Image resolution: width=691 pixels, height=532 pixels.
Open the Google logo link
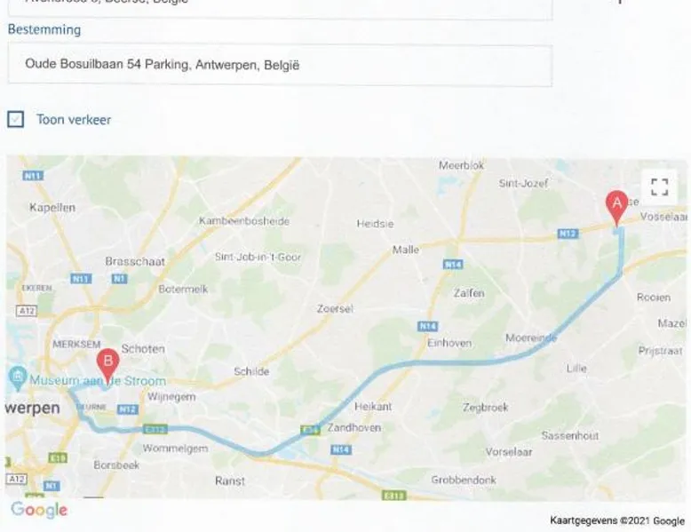(39, 510)
